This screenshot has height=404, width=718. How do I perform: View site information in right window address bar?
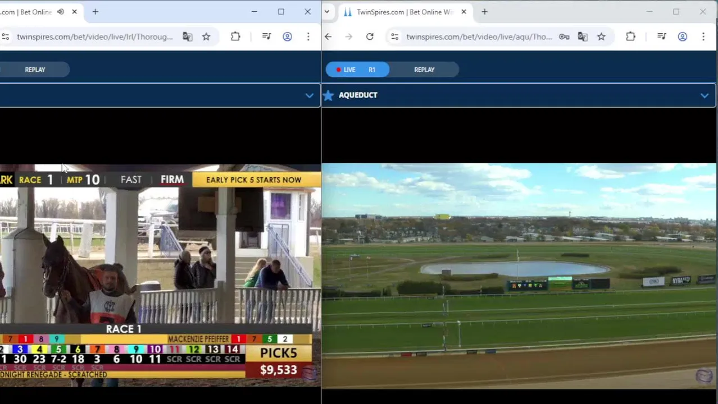[x=394, y=36]
